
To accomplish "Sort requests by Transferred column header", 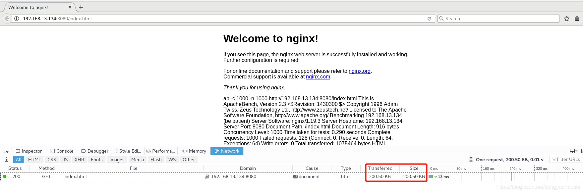I will [x=380, y=168].
